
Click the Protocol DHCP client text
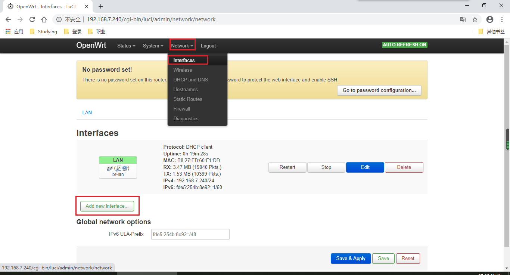pos(188,147)
